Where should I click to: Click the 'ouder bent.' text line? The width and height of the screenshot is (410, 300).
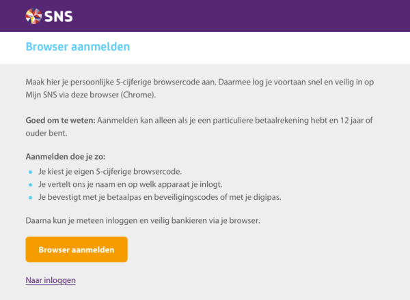pyautogui.click(x=46, y=134)
